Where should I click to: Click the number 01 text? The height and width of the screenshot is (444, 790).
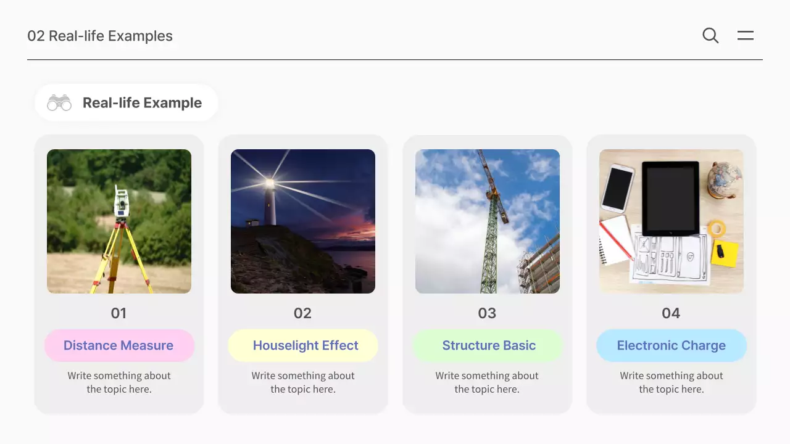click(x=118, y=313)
